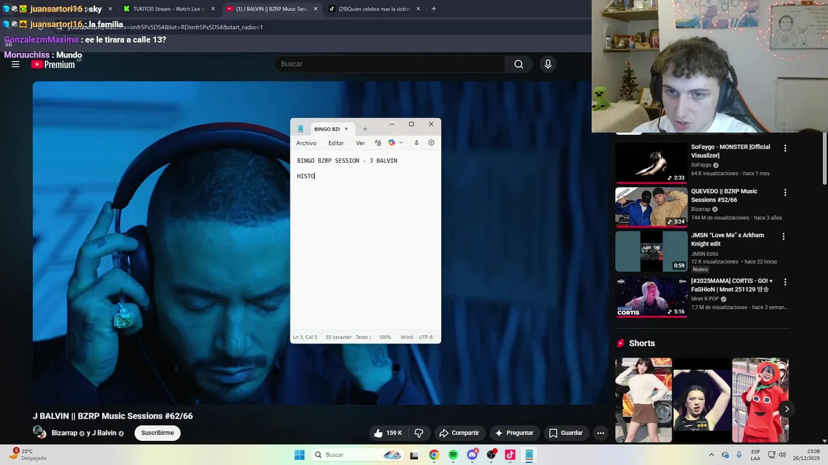Screen dimensions: 828x465
Task: Open TikTok app from the taskbar
Action: coord(510,455)
